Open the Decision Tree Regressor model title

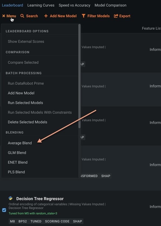40,199
